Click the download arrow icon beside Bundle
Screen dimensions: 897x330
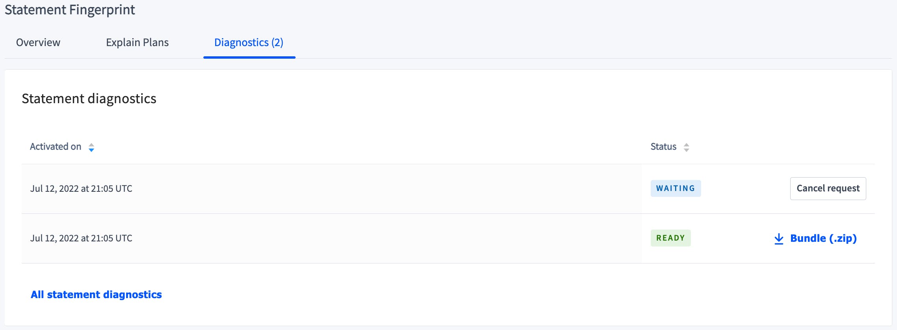(x=779, y=239)
